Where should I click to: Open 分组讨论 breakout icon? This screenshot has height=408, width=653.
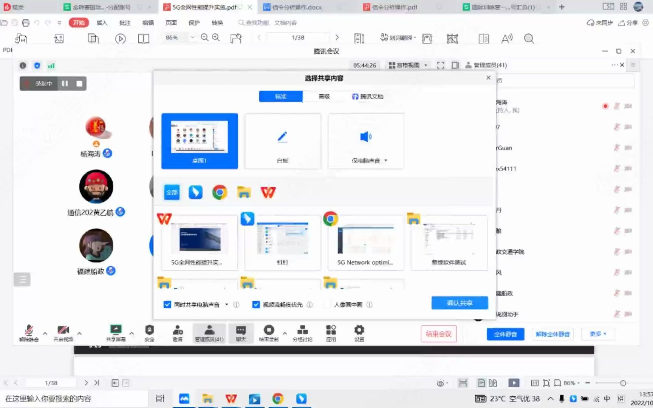[302, 333]
